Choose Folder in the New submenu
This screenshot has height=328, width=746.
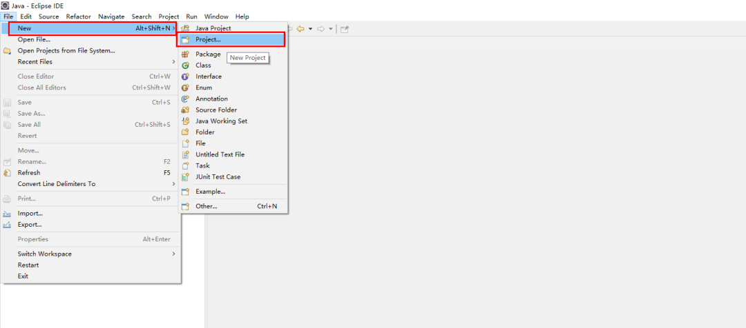(233, 132)
